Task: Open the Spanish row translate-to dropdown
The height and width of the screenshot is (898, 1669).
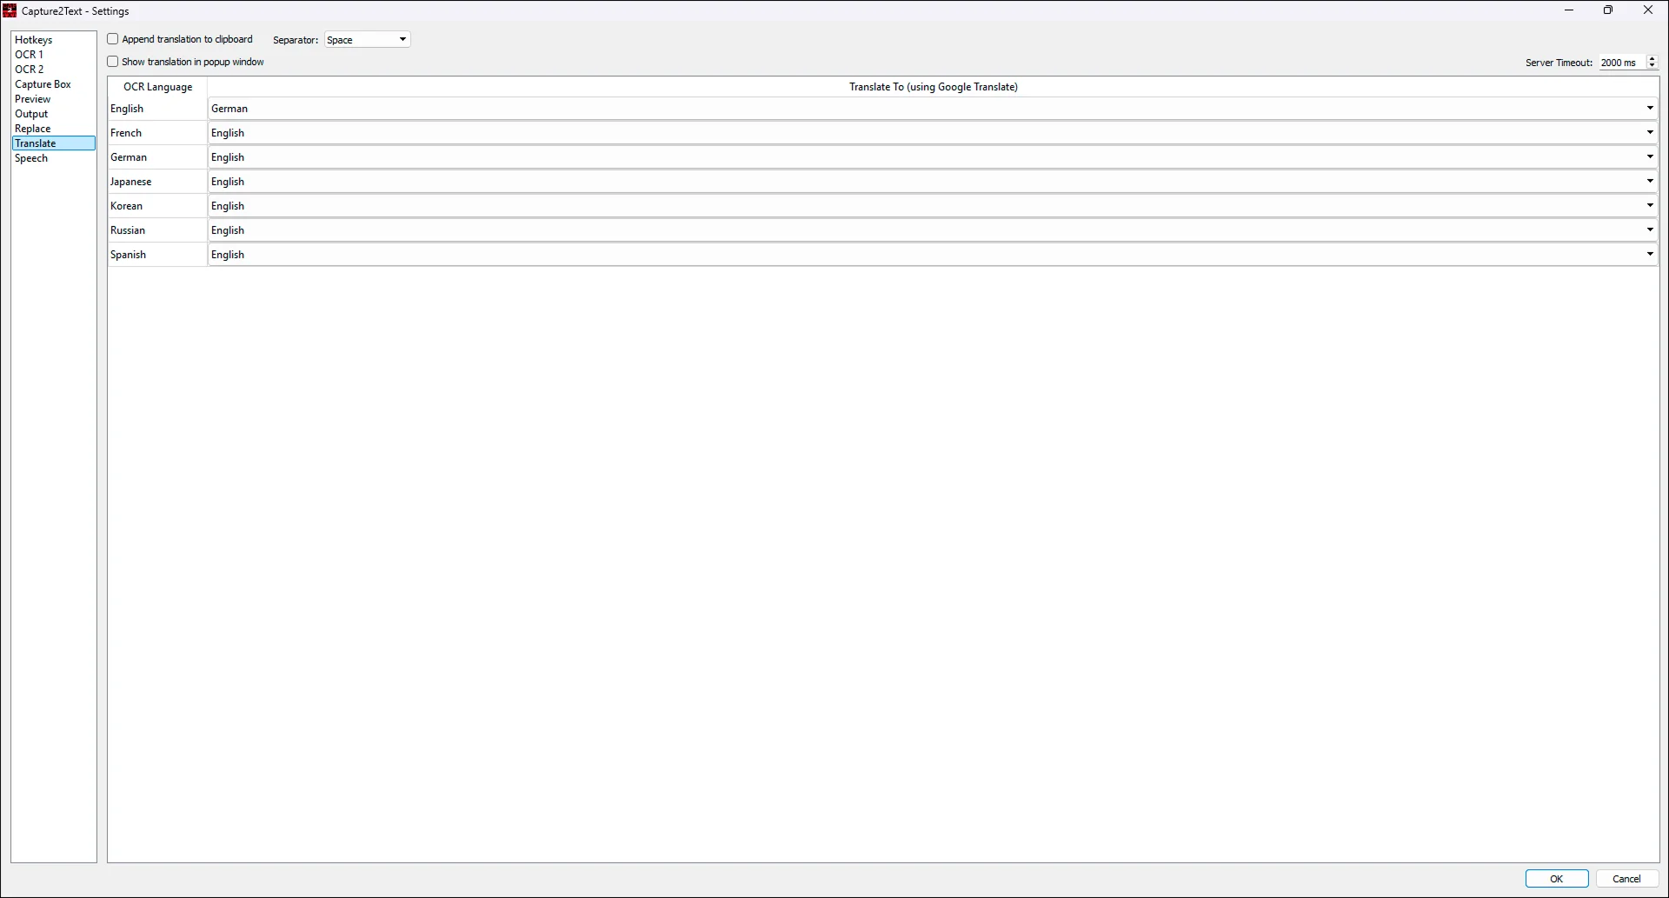Action: pos(933,255)
